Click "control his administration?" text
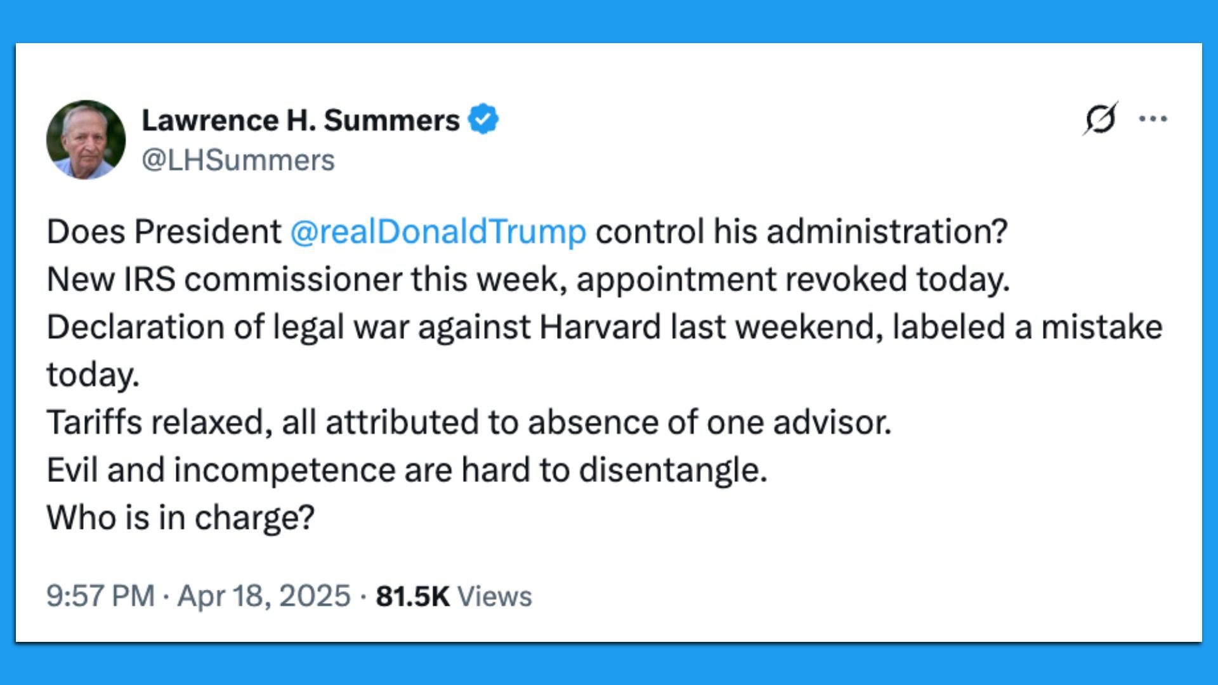This screenshot has height=685, width=1218. click(801, 232)
